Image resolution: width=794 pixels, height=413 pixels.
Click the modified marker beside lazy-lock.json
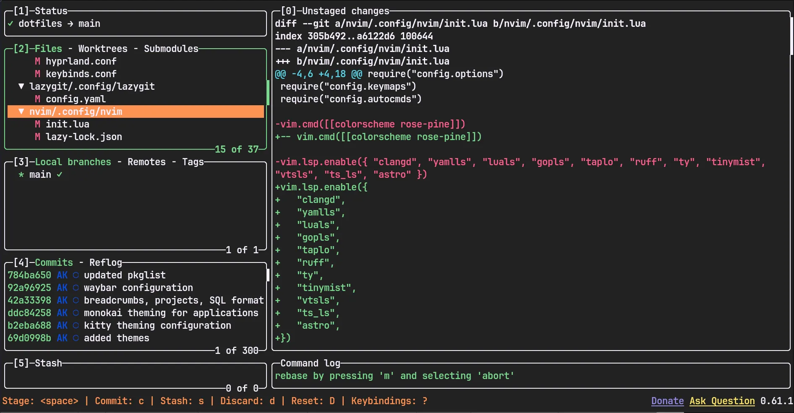click(x=37, y=137)
